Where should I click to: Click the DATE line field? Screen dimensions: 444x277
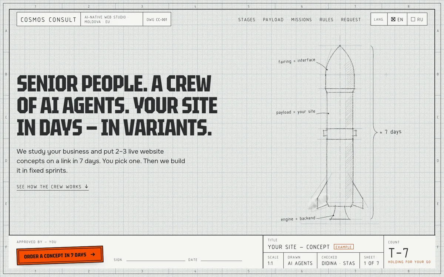(x=221, y=260)
